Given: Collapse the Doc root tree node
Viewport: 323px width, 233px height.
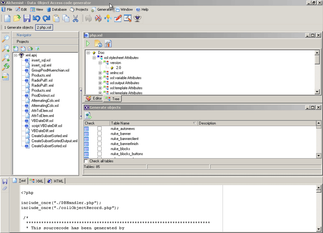Looking at the screenshot, I should [88, 53].
